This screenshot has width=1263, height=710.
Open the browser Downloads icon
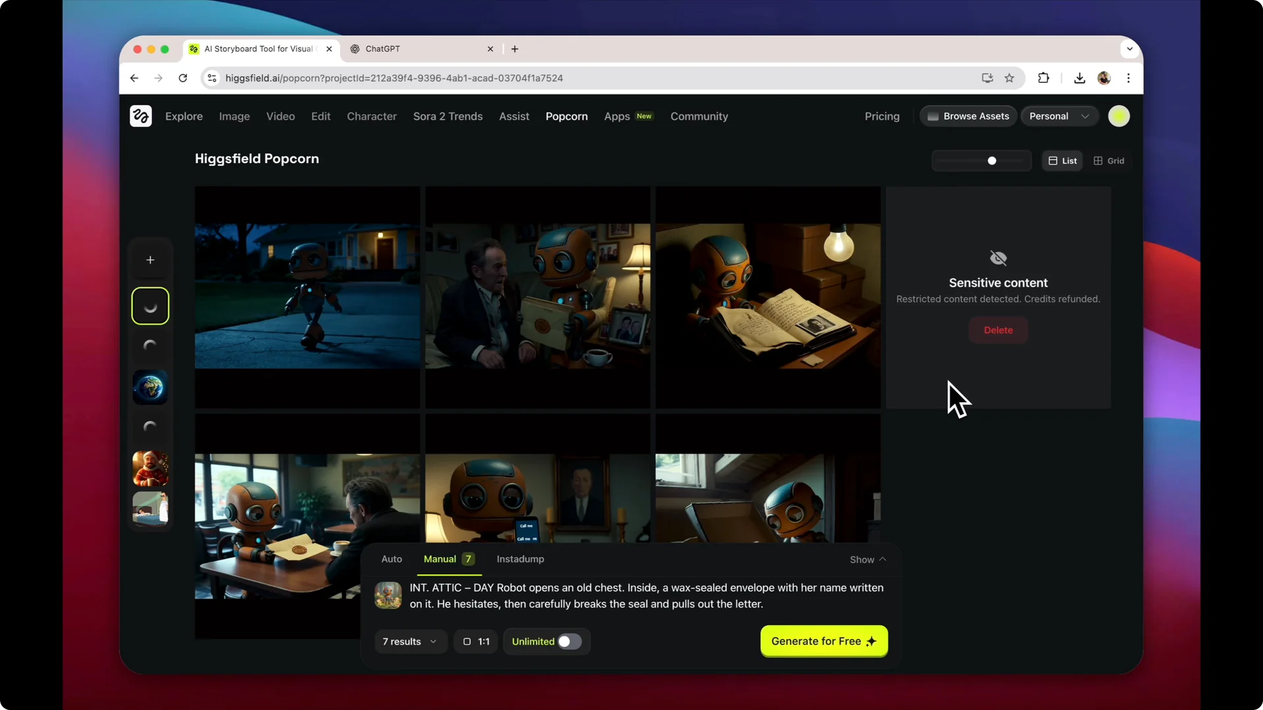click(1079, 78)
